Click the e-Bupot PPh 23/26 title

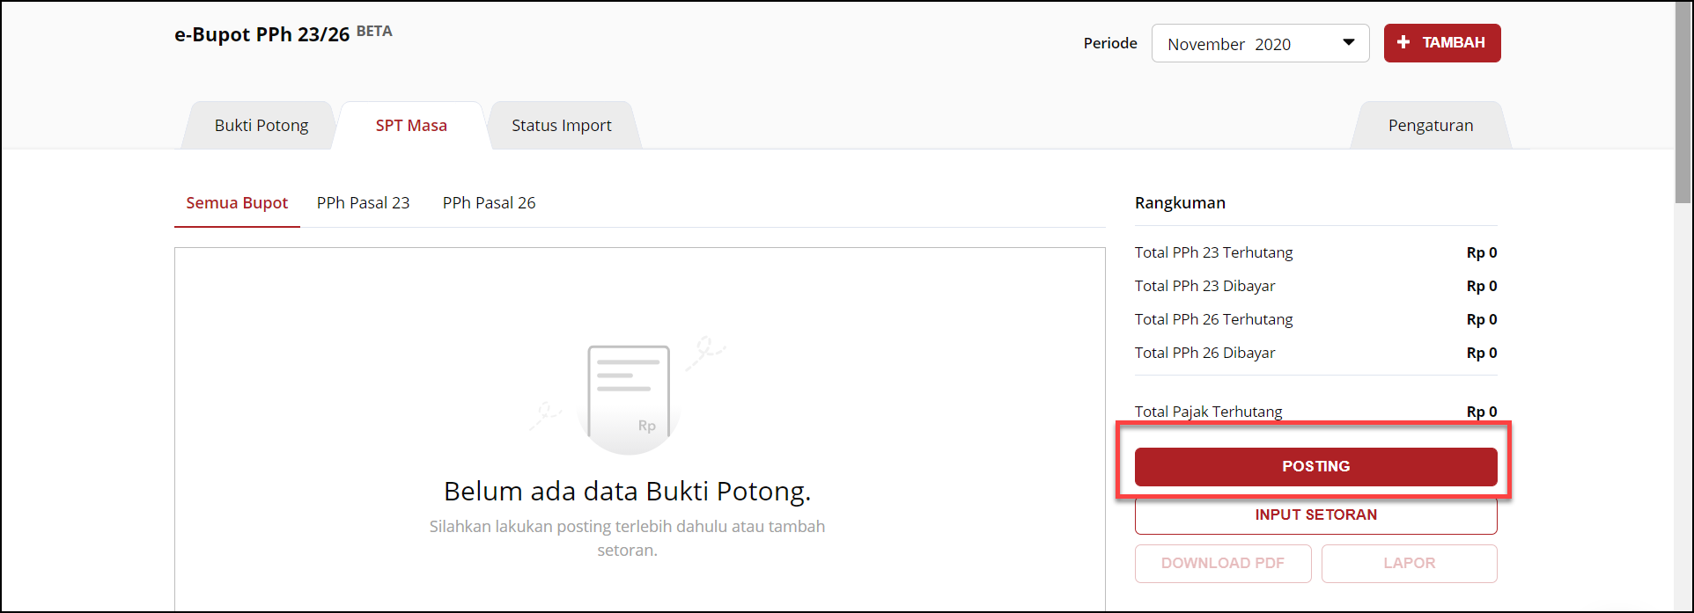click(261, 34)
